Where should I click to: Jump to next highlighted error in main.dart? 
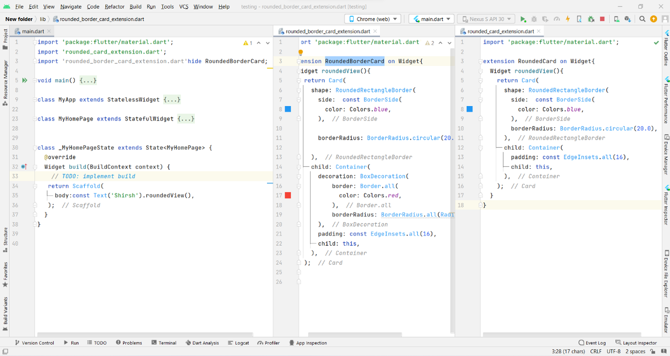point(268,43)
